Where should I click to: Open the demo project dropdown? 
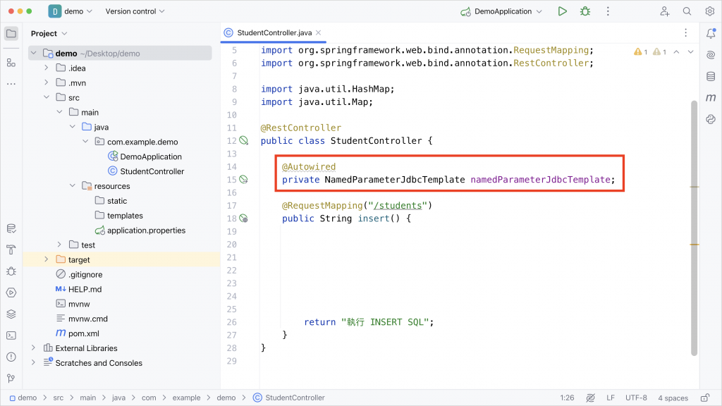tap(71, 11)
